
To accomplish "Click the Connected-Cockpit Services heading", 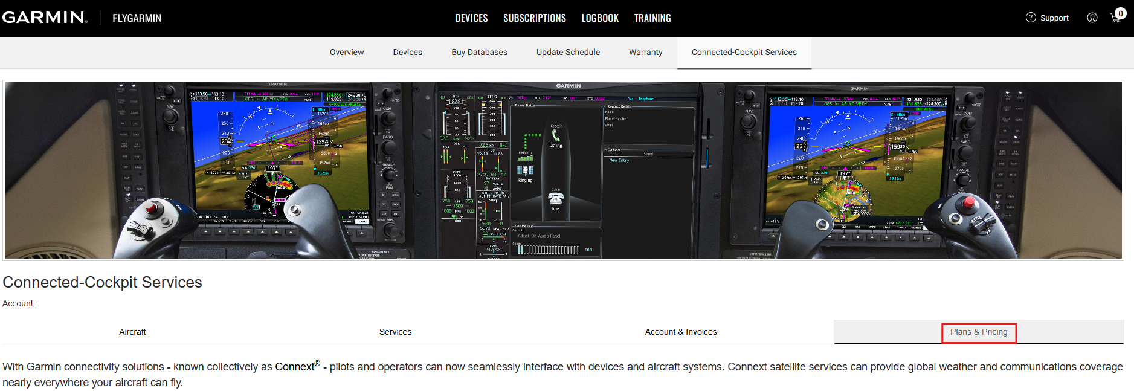I will 103,282.
